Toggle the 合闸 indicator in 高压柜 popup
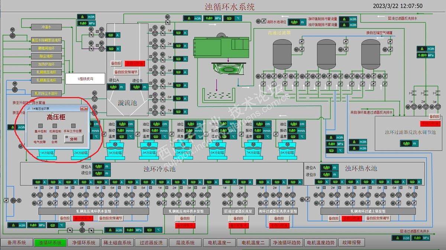The width and height of the screenshot is (446, 250). 55,137
